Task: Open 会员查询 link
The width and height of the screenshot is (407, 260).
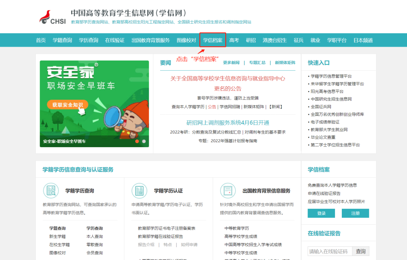Action: (95, 253)
